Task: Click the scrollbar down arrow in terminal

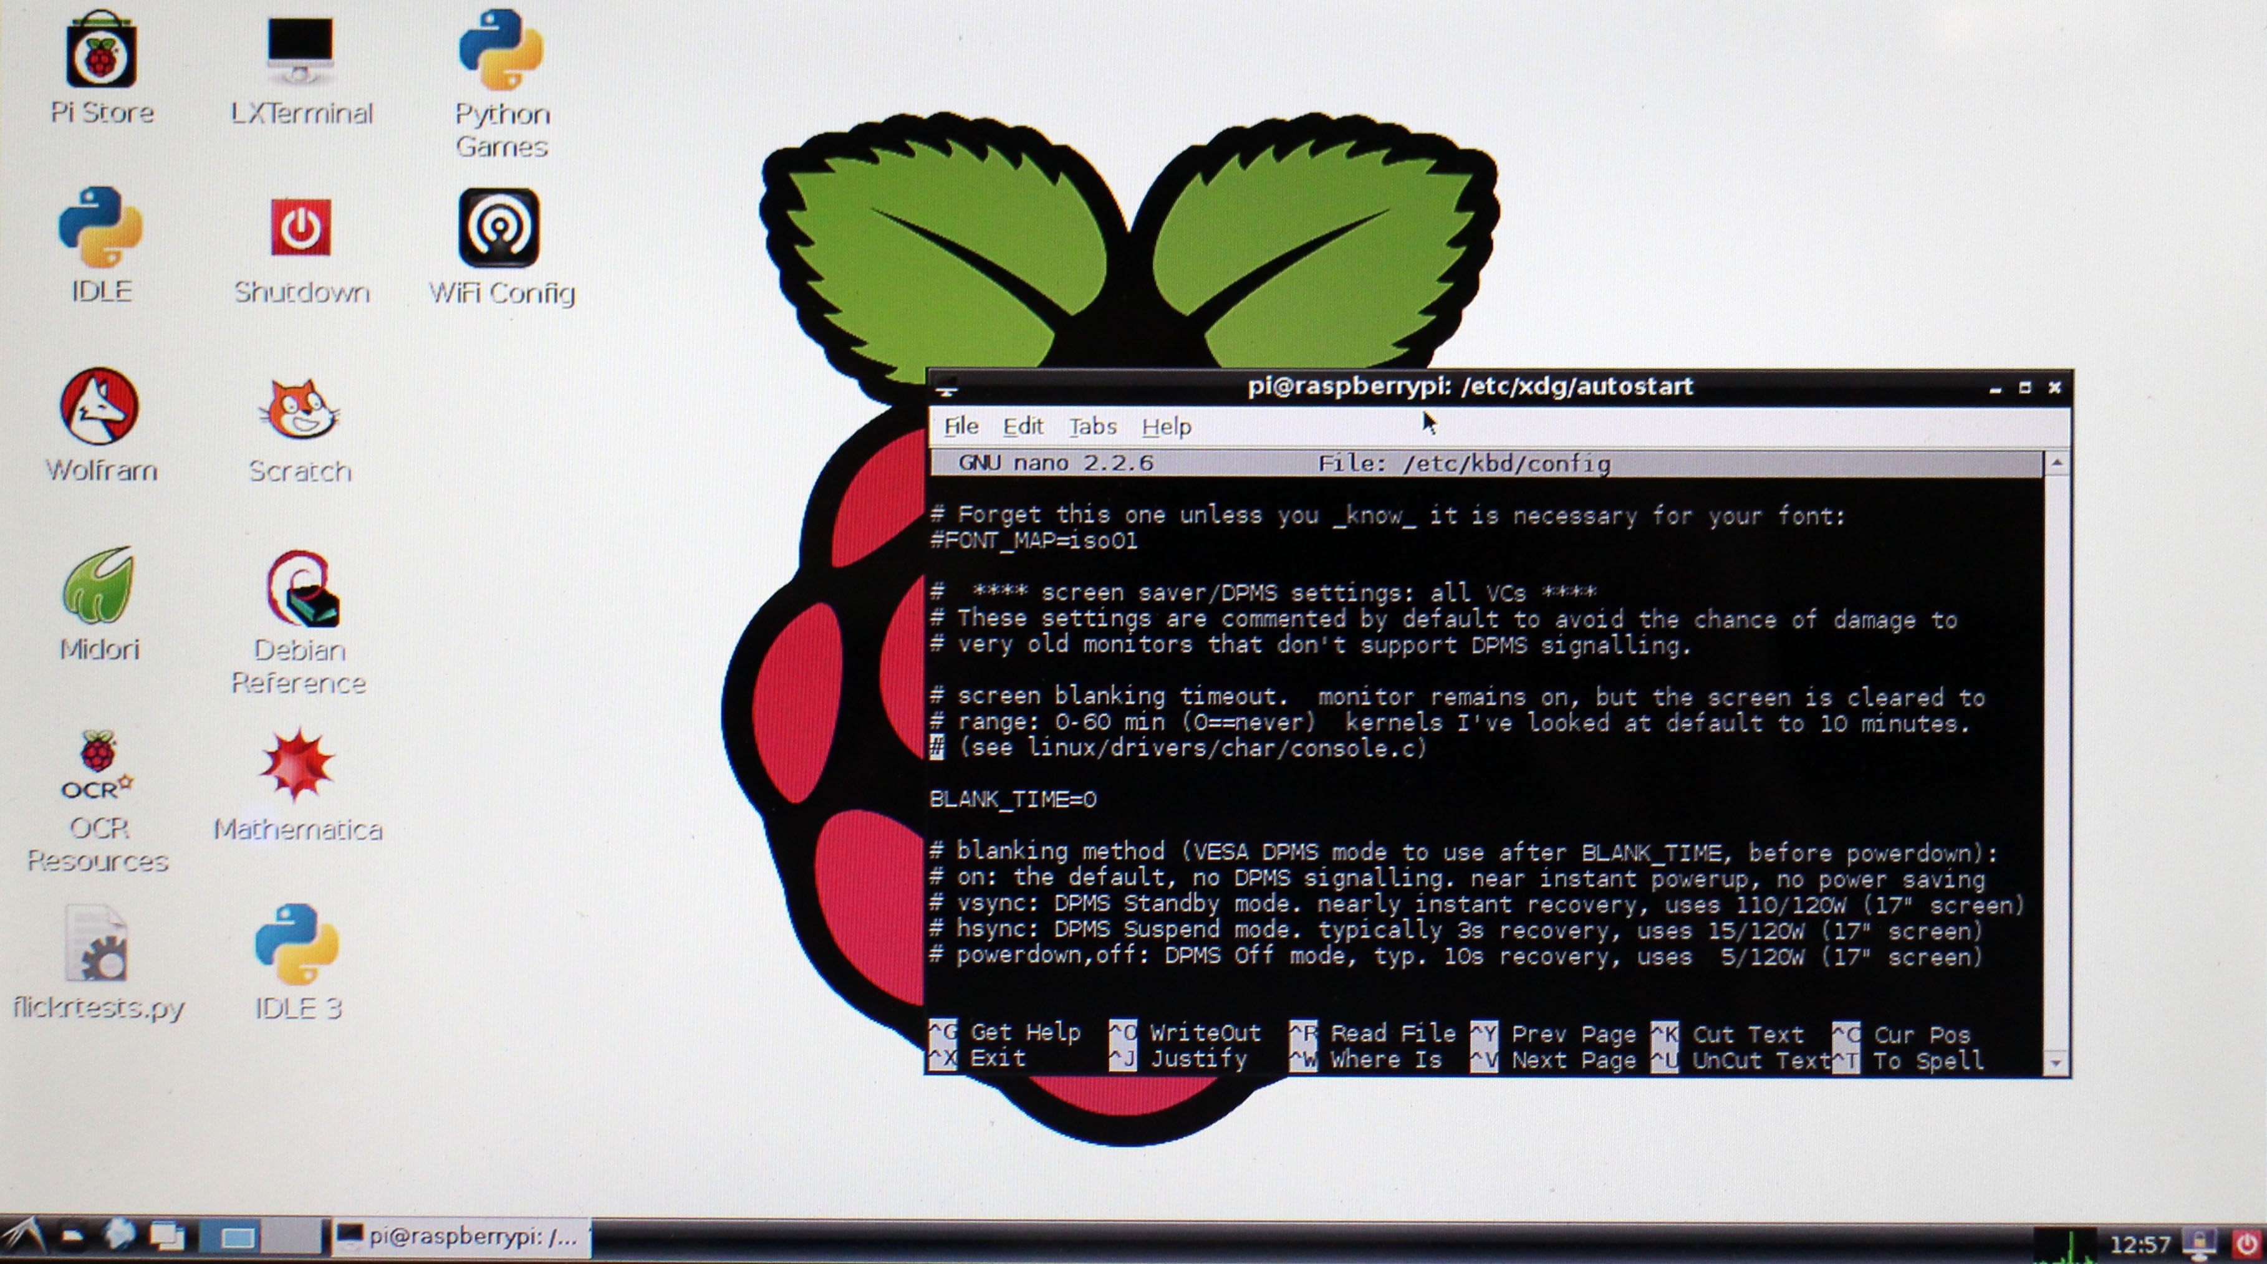Action: 2056,1063
